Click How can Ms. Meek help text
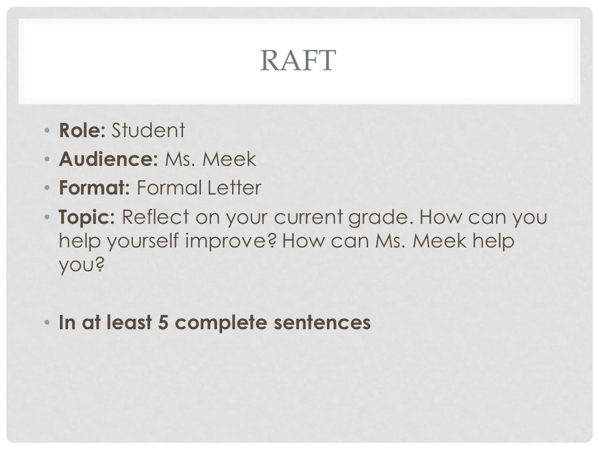 399,241
